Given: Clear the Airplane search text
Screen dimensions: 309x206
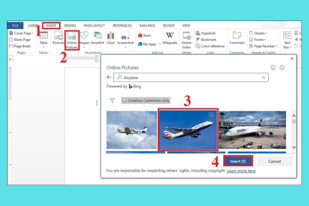Looking at the screenshot, I should tap(264, 78).
